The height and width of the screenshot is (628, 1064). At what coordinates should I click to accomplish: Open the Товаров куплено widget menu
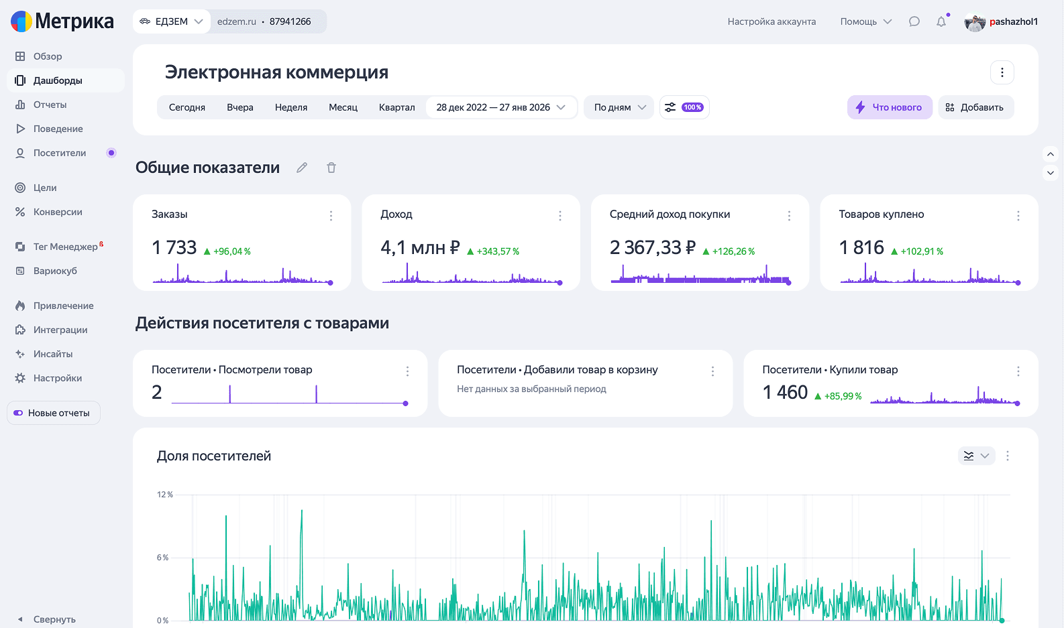coord(1018,216)
